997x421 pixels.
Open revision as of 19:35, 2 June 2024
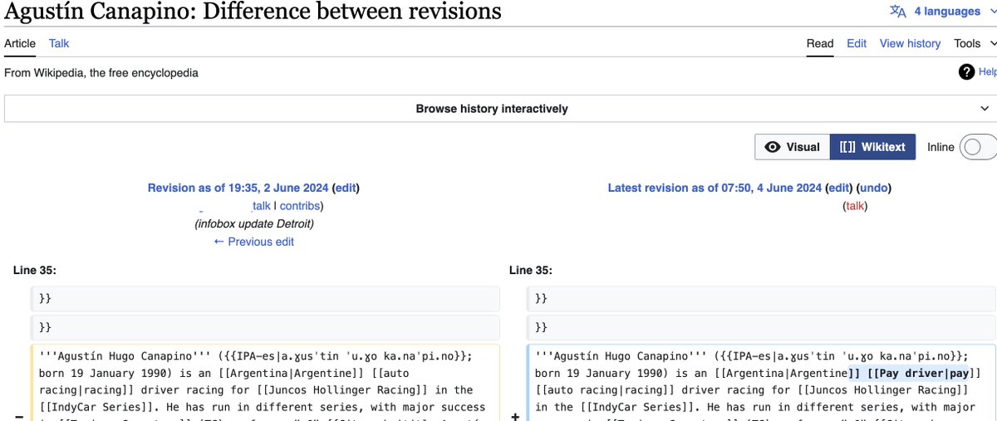pyautogui.click(x=238, y=188)
